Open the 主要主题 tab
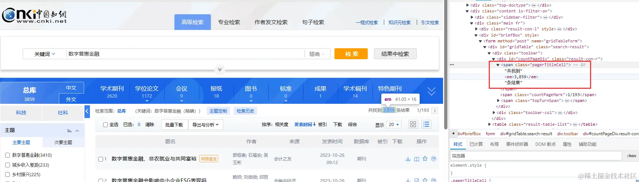 pos(21,143)
